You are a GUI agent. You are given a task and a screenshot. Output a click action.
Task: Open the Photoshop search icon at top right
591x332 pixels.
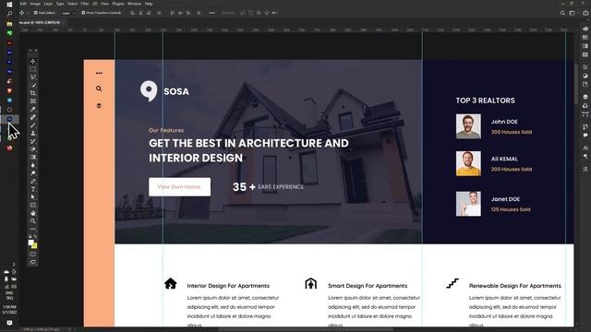point(562,13)
